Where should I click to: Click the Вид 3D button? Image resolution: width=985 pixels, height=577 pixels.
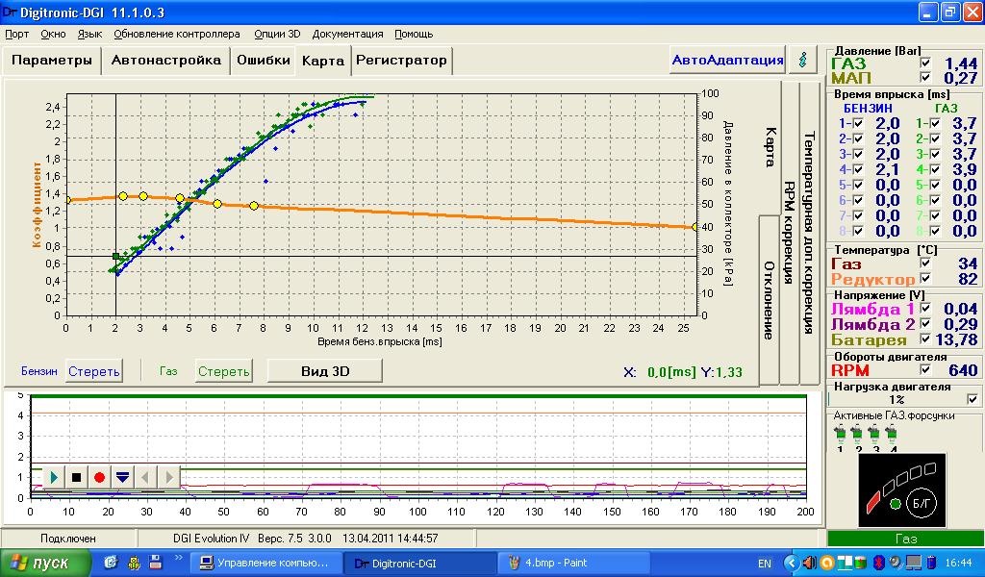click(325, 371)
